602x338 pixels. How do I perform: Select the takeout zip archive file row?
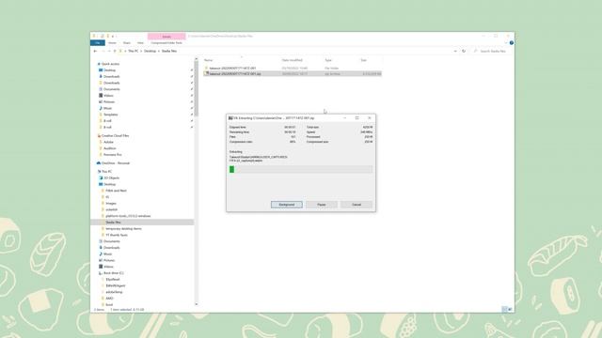tap(293, 73)
